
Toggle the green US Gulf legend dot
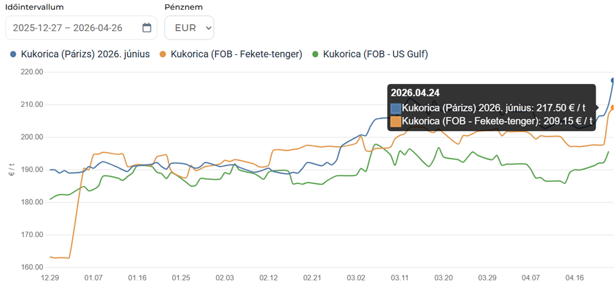tap(315, 55)
